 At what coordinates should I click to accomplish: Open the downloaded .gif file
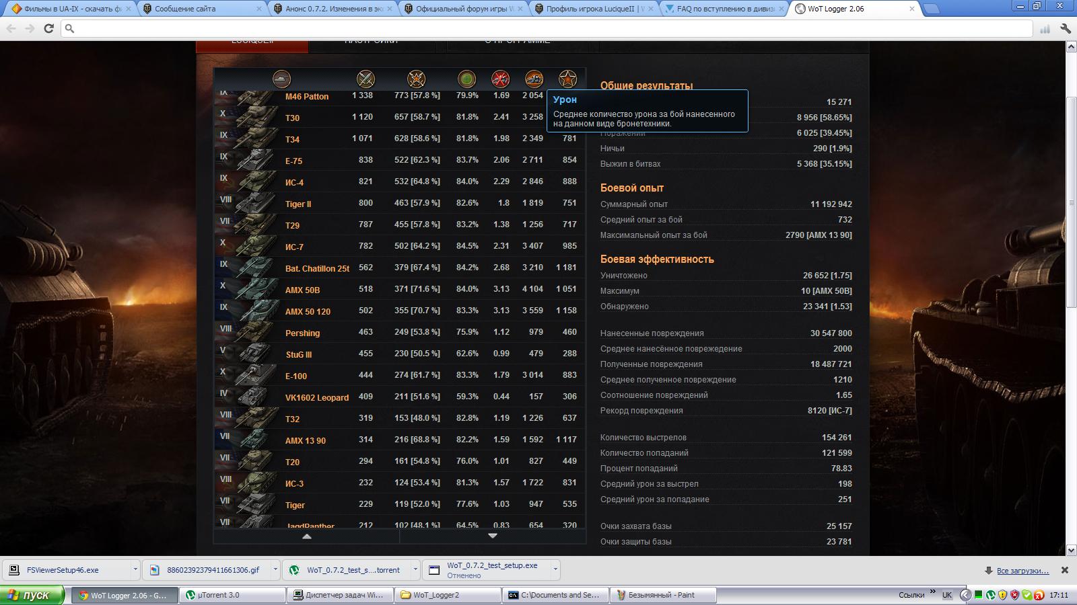(x=206, y=569)
